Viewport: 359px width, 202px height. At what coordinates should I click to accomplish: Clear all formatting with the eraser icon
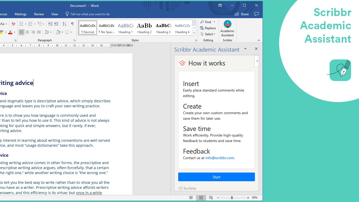point(13,24)
